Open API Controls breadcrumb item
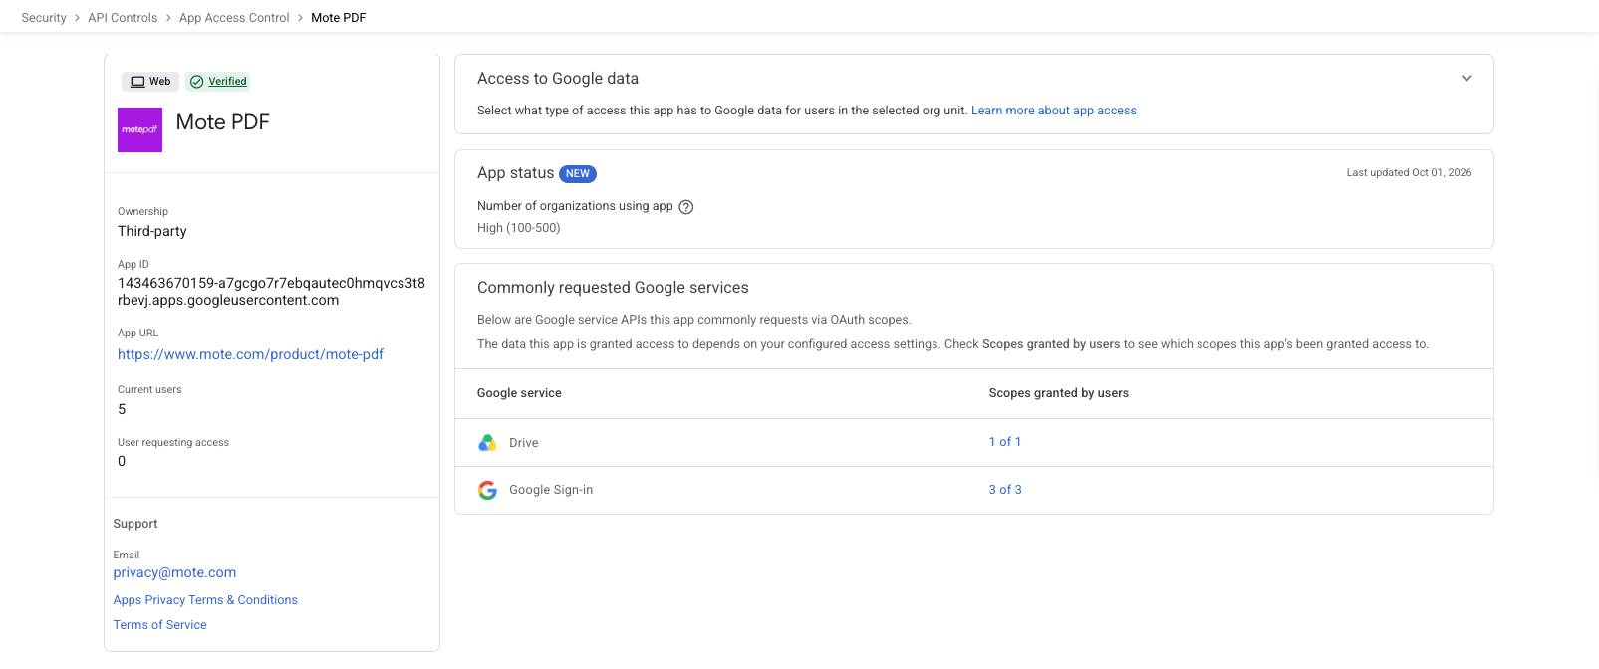 tap(123, 18)
